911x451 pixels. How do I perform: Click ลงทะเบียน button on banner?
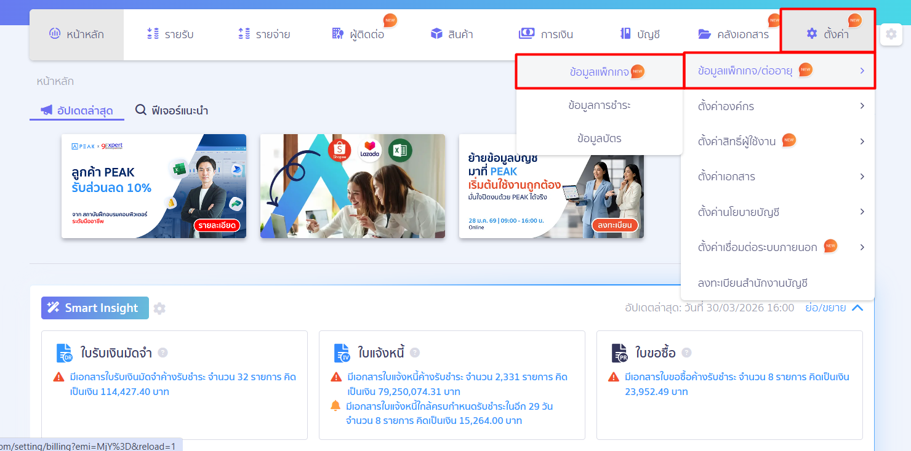tap(615, 226)
